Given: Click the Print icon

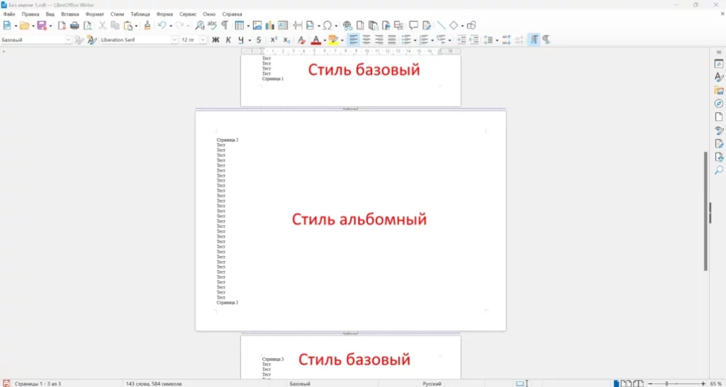Looking at the screenshot, I should tap(74, 25).
